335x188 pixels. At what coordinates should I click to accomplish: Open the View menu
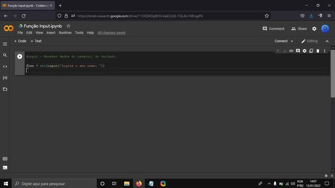(39, 32)
